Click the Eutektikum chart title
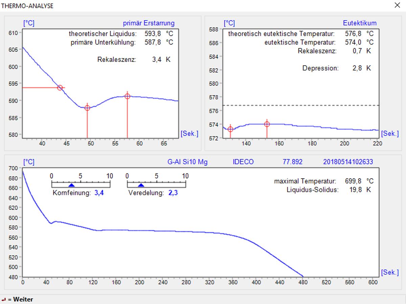The image size is (406, 304). tap(360, 23)
